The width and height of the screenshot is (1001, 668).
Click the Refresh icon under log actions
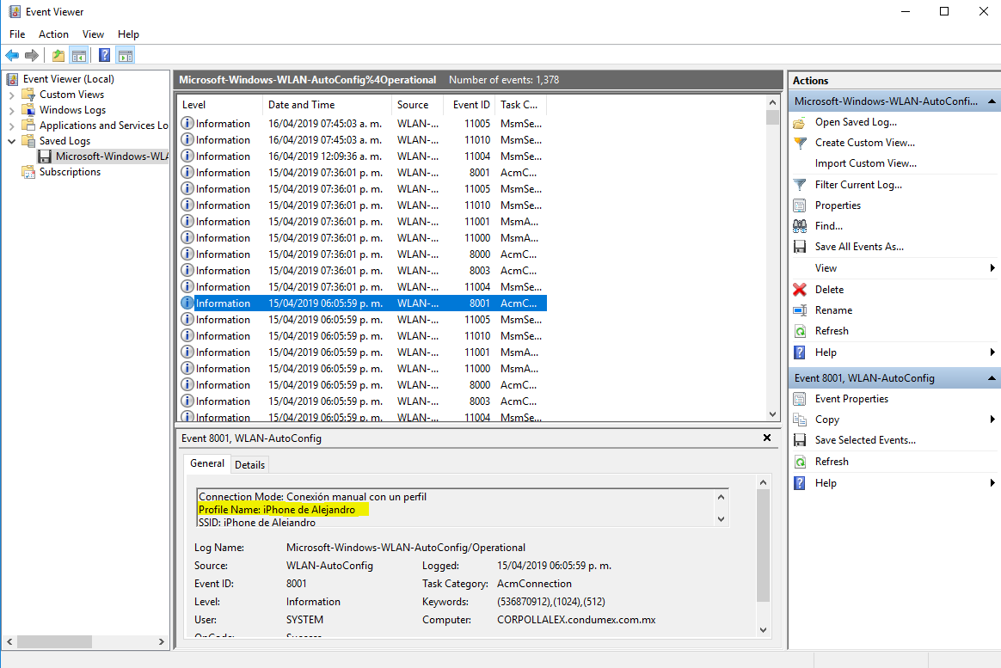point(799,331)
